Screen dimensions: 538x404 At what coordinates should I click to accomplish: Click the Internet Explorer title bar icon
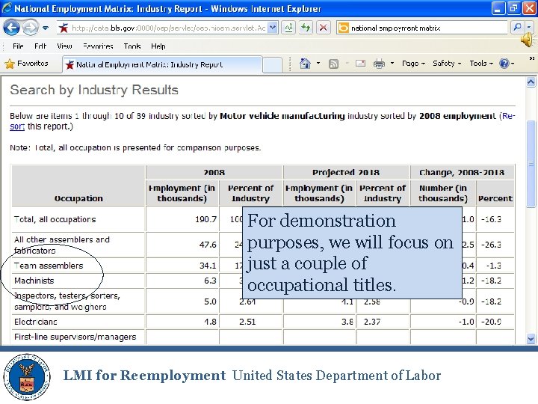click(7, 8)
